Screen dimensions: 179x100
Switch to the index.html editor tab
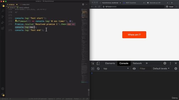click(25, 4)
